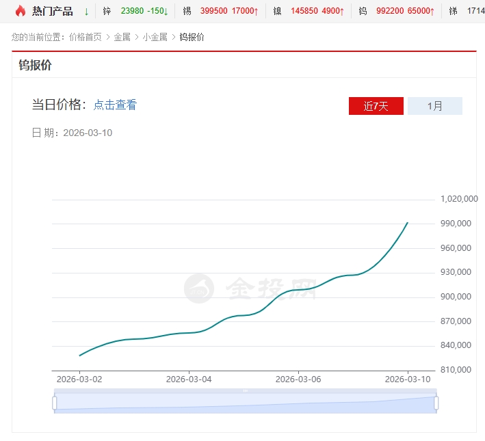Click the chart line start at 2026-03-02
The height and width of the screenshot is (441, 485).
tap(80, 356)
